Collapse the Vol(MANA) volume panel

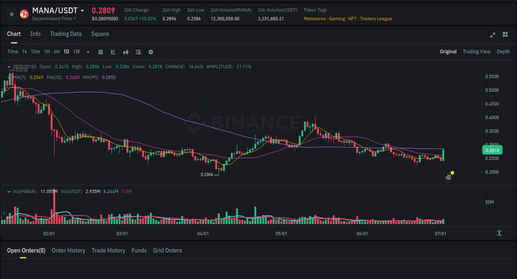9,191
